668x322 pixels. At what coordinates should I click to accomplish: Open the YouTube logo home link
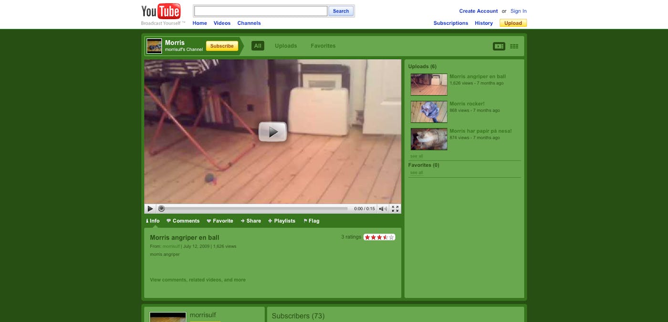click(x=161, y=11)
